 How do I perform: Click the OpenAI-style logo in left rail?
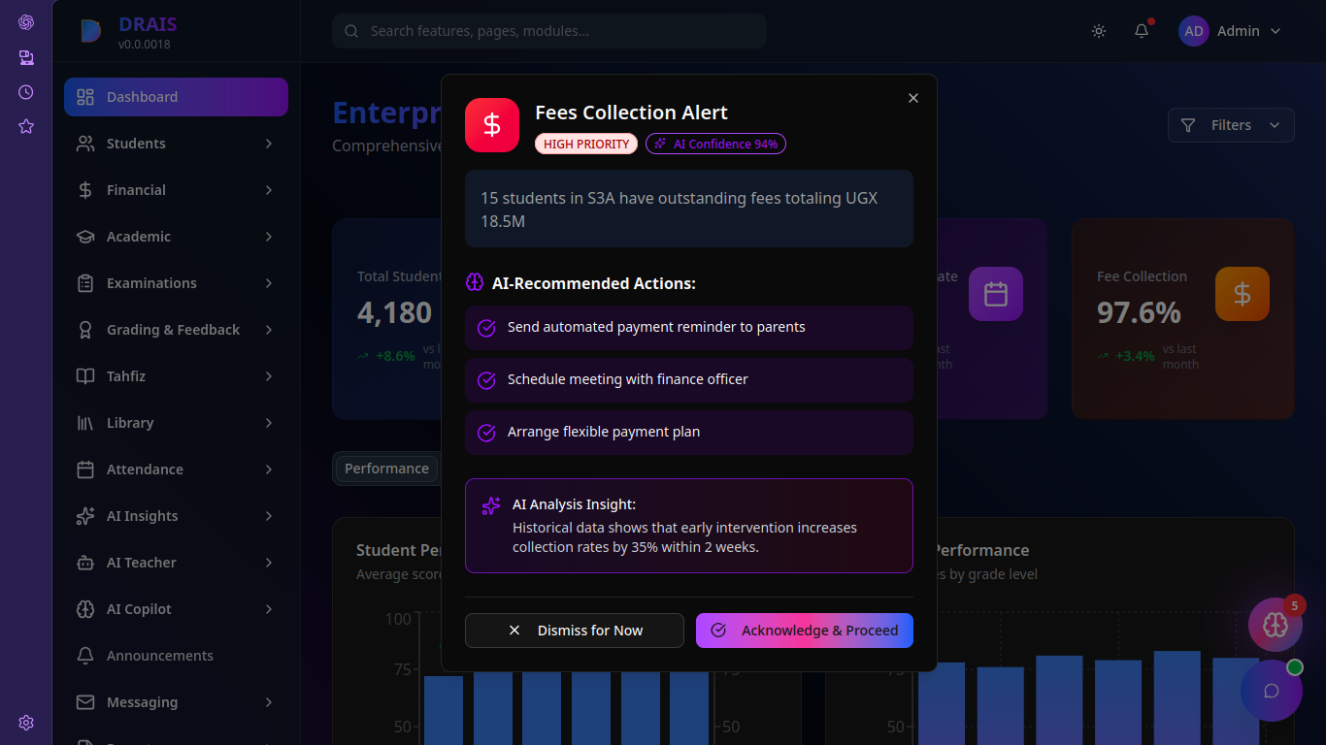click(26, 22)
